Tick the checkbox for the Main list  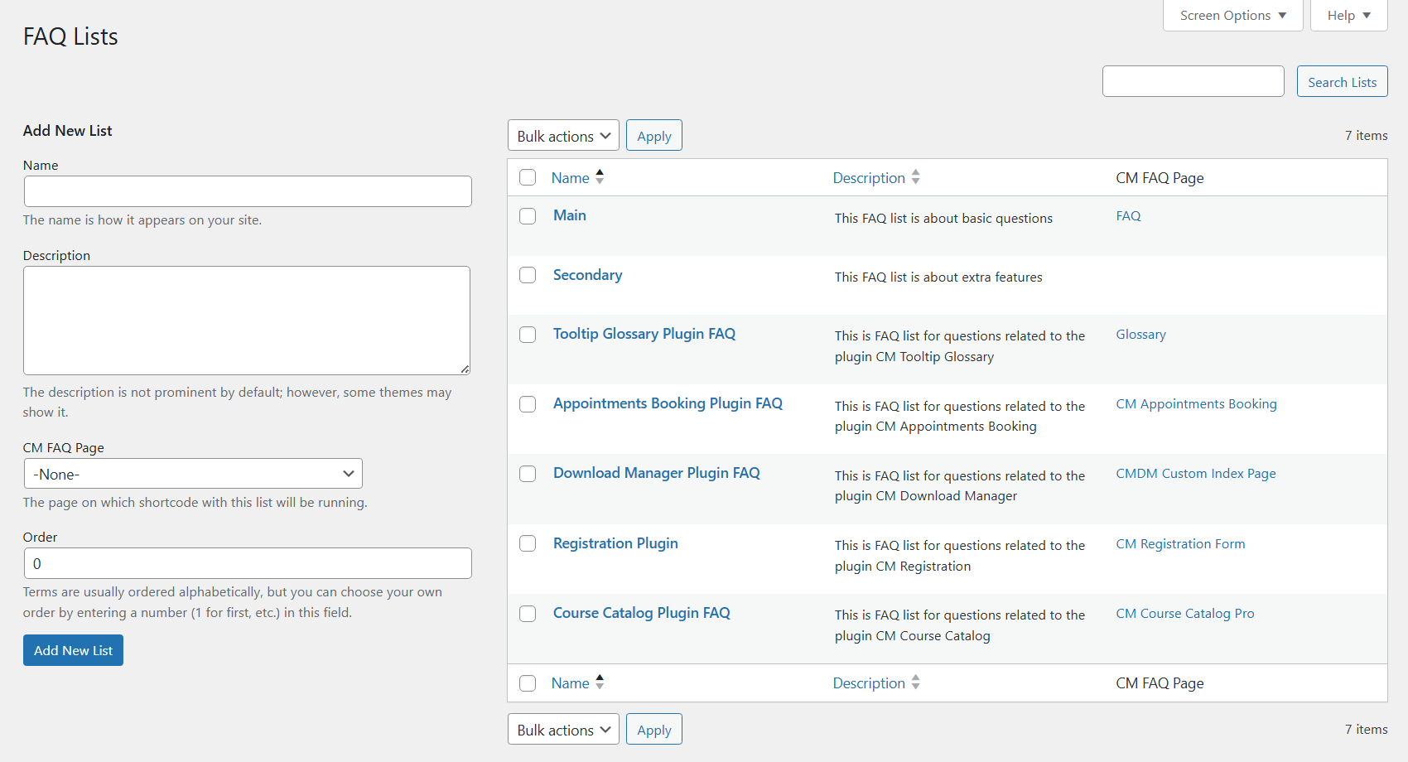[528, 216]
